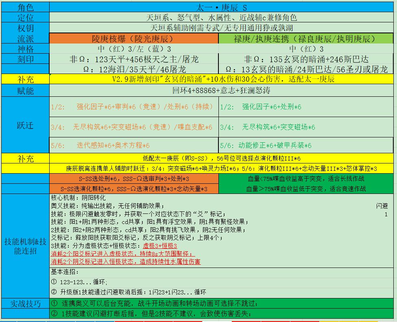Click the cell reading only '中（红）3'
397x322 pixels.
pos(306,49)
